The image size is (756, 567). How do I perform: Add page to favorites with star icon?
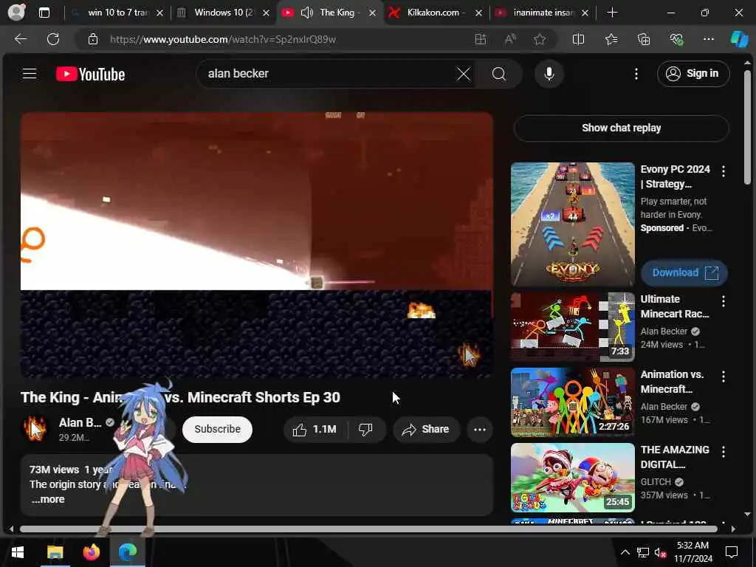540,39
